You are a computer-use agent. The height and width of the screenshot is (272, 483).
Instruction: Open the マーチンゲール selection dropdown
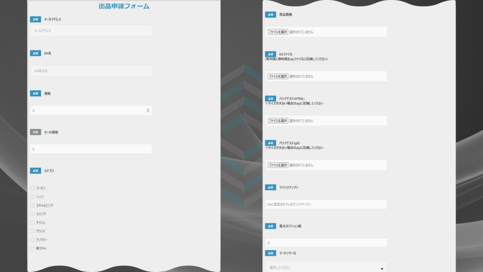[325, 266]
